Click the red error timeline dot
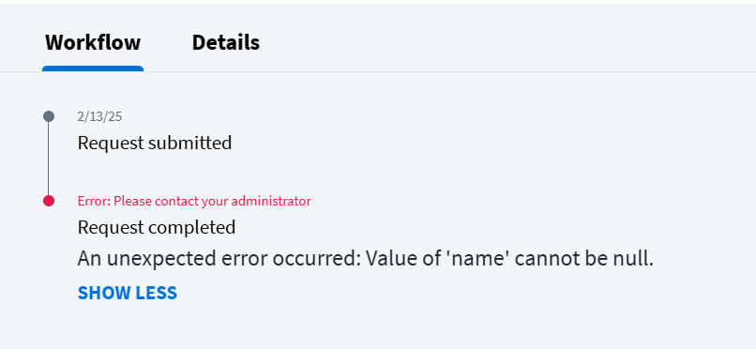 pos(49,201)
